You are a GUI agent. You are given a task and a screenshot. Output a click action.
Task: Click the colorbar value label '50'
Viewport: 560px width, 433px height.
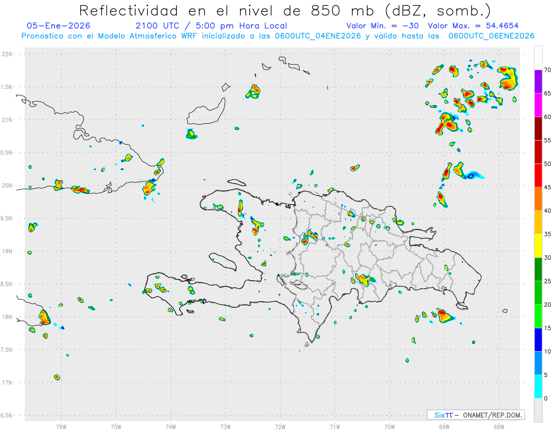coord(548,164)
